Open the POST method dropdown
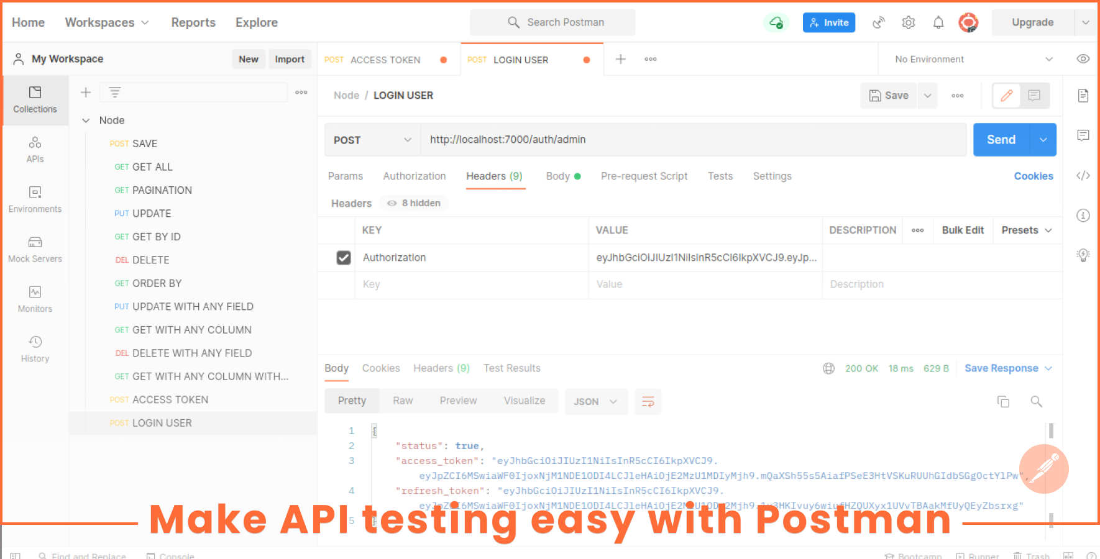The width and height of the screenshot is (1100, 559). tap(372, 140)
